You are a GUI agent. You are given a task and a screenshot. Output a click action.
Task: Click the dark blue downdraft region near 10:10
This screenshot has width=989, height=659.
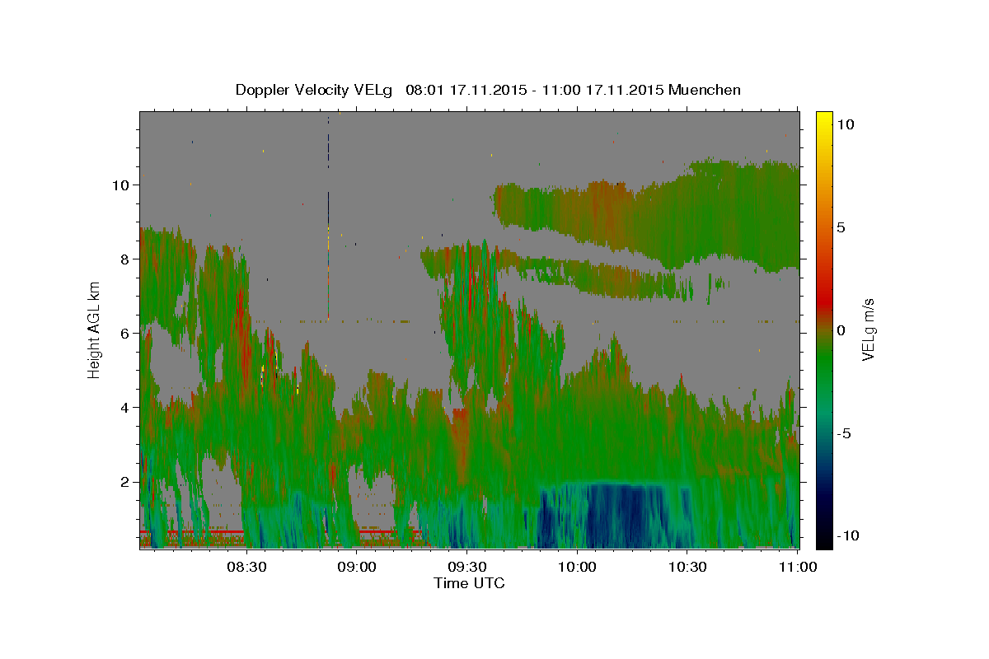pyautogui.click(x=614, y=515)
